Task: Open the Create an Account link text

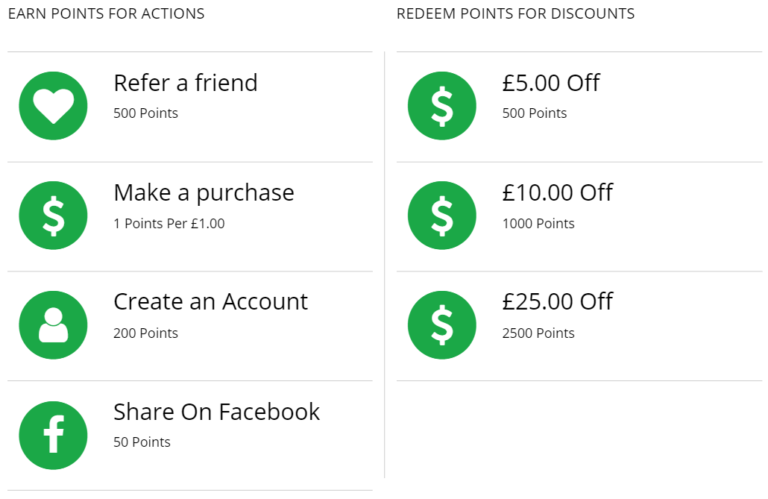Action: [210, 302]
